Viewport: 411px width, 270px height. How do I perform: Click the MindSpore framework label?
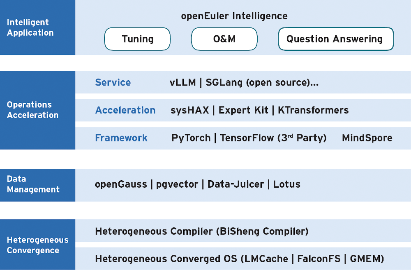point(367,138)
